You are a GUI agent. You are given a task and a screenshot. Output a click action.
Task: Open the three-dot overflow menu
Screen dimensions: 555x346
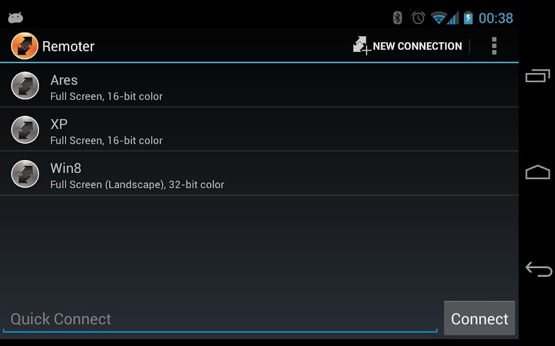(494, 46)
